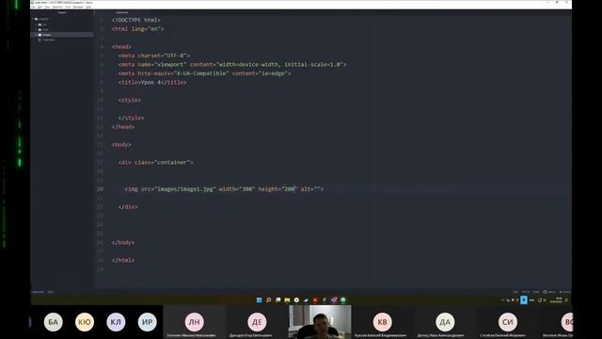Click the closing head tag
Viewport: 602px width, 339px height.
(123, 126)
